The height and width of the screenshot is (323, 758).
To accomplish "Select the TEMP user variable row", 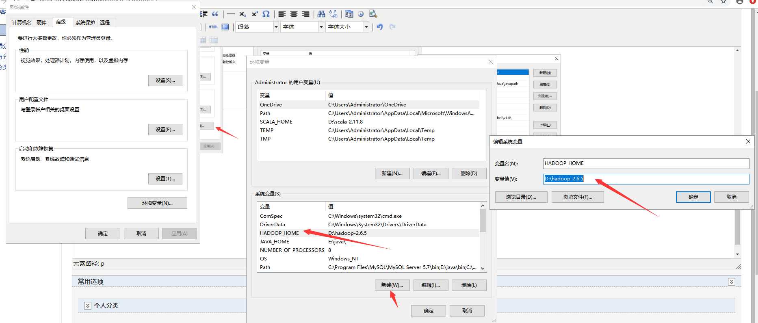I will [x=368, y=130].
